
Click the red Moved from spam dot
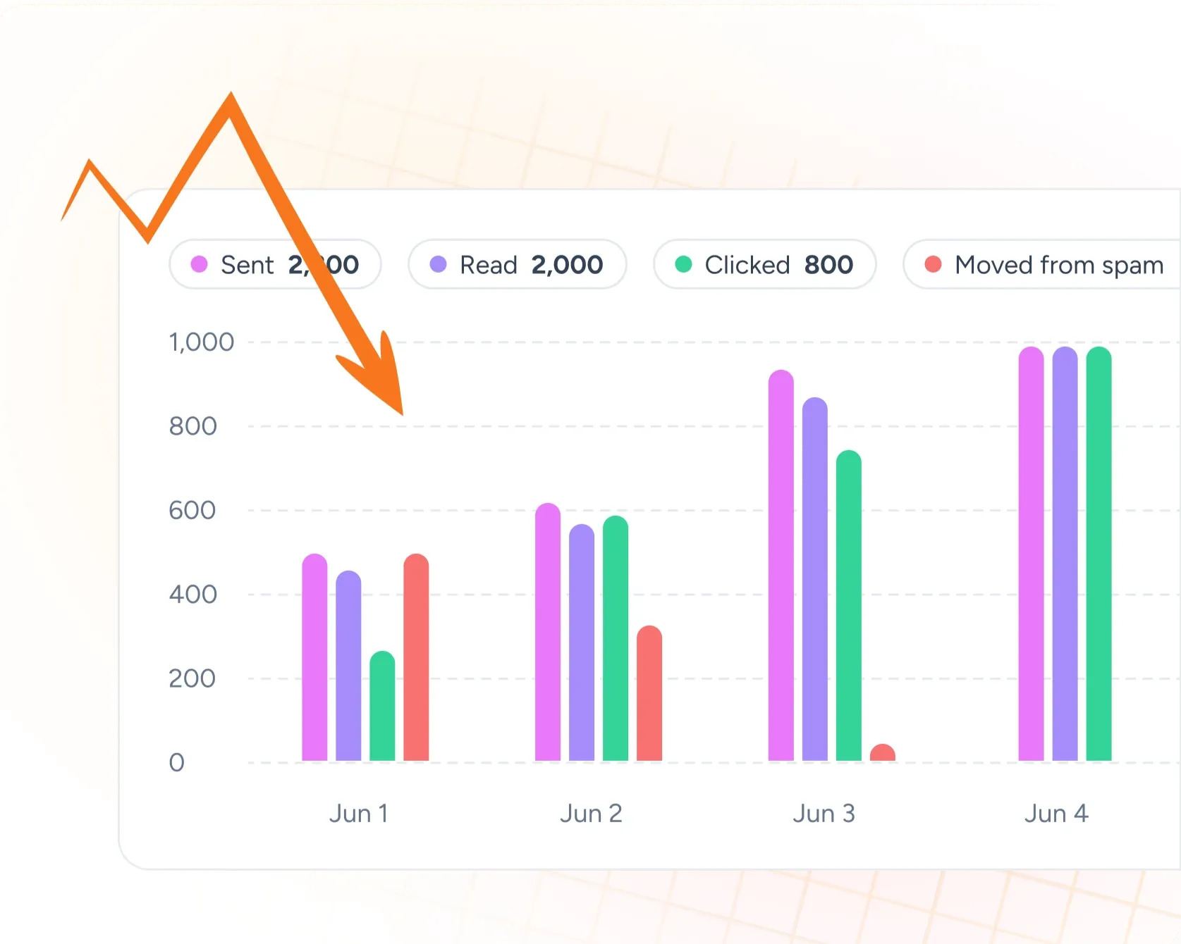933,265
